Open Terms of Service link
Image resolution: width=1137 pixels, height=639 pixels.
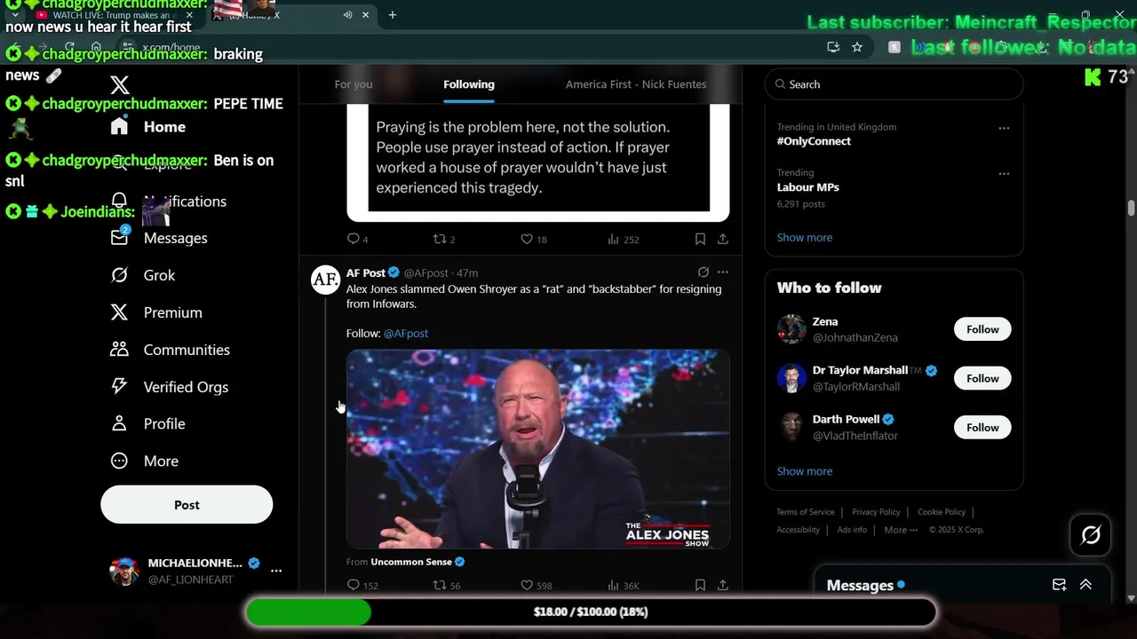[806, 512]
